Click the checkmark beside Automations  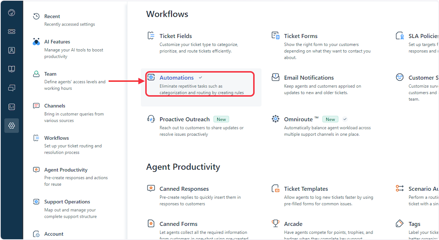[200, 77]
